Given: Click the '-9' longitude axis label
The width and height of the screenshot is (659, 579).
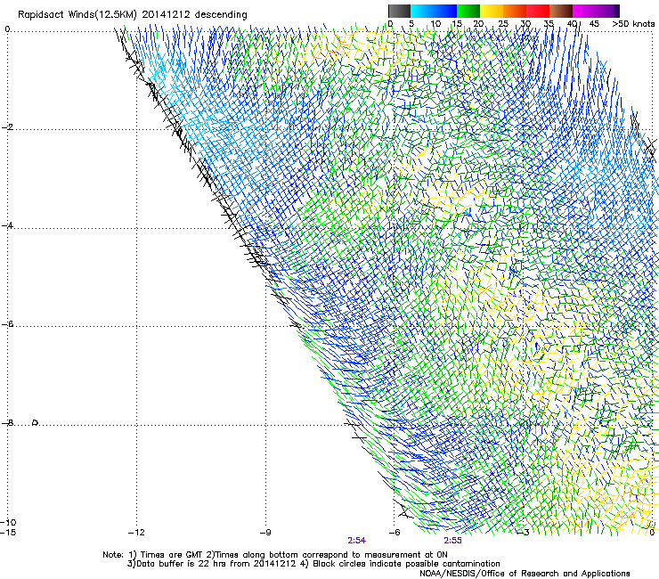Looking at the screenshot, I should coord(265,533).
